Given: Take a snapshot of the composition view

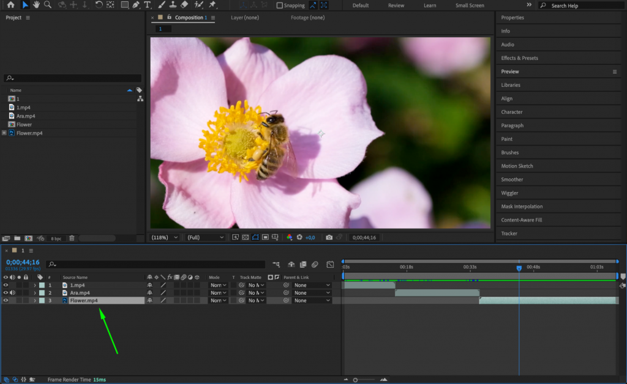Looking at the screenshot, I should pyautogui.click(x=329, y=237).
